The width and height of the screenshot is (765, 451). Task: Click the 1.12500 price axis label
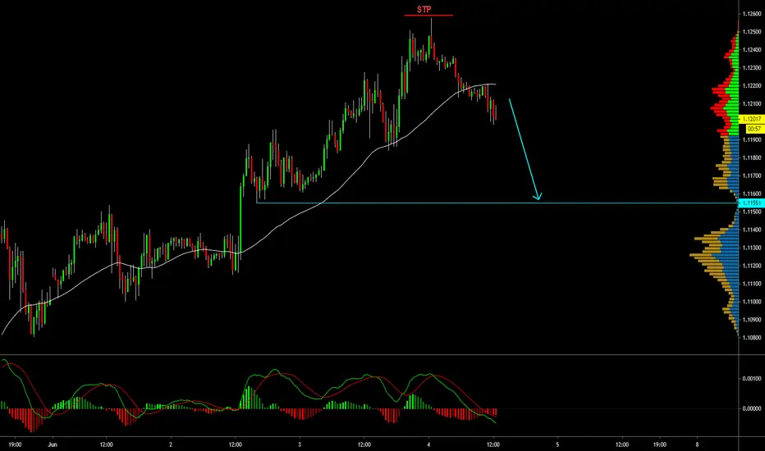click(x=752, y=32)
